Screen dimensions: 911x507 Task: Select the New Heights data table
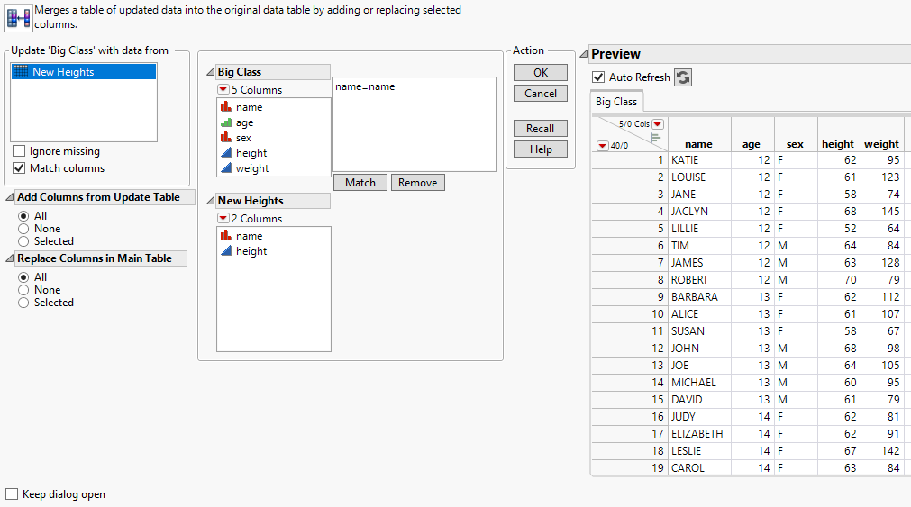(x=63, y=72)
